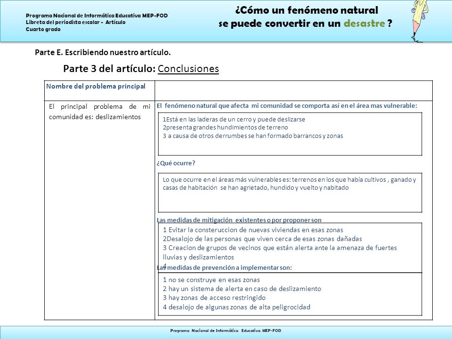Click text 'Lo que ocurre en el áreas más vulnerables'
452x339 pixels.
coord(290,179)
